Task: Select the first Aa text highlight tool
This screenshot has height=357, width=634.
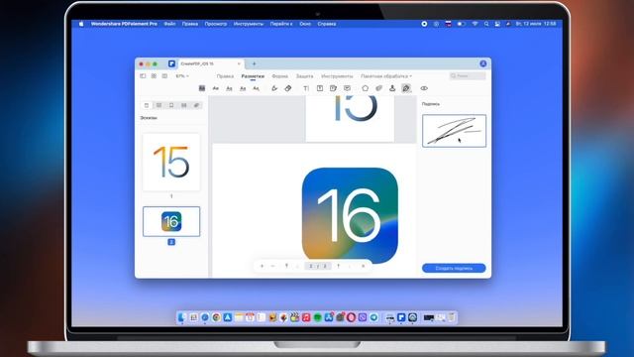Action: tap(216, 88)
